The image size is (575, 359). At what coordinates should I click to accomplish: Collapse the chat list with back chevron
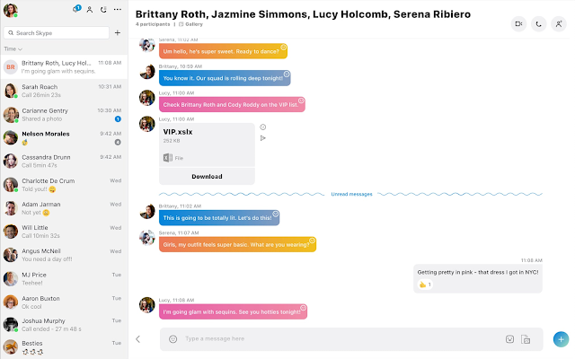[x=137, y=339]
